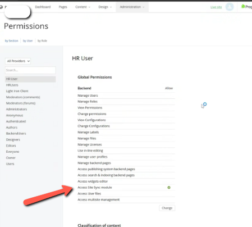Click the Change Configurations row
Viewport: 252px width, 227px height.
[126, 126]
